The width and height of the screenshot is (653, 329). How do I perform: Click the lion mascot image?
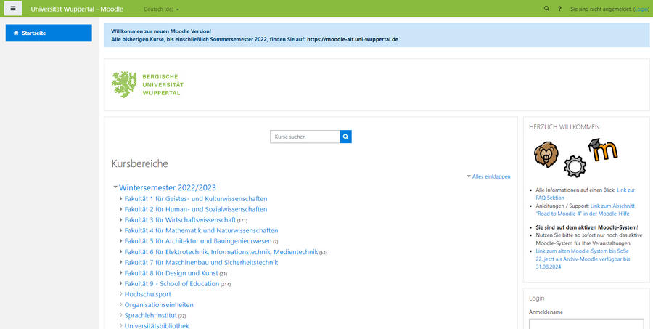click(x=546, y=154)
